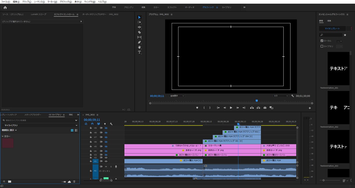Step back one frame
Image resolution: width=355 pixels, height=188 pixels.
pyautogui.click(x=225, y=108)
